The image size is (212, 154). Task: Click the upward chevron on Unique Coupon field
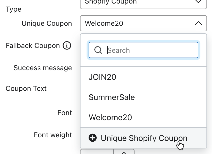pos(199,23)
